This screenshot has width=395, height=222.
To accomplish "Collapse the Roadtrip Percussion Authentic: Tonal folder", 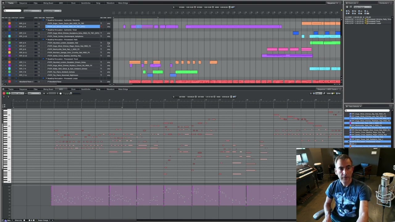I will 47,30.
